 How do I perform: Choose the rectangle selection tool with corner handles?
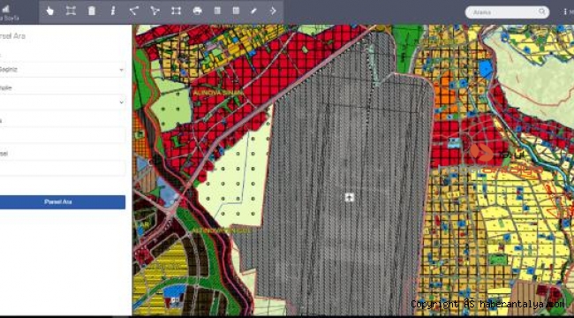click(176, 11)
